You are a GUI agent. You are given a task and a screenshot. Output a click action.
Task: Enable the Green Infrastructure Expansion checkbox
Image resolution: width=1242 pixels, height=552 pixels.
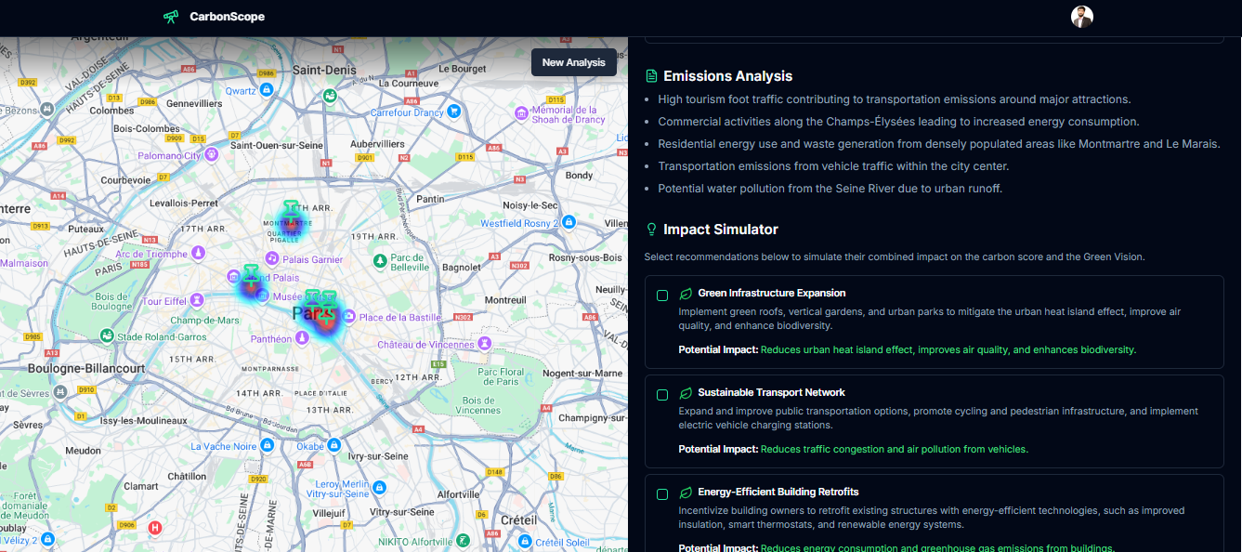[x=662, y=296]
